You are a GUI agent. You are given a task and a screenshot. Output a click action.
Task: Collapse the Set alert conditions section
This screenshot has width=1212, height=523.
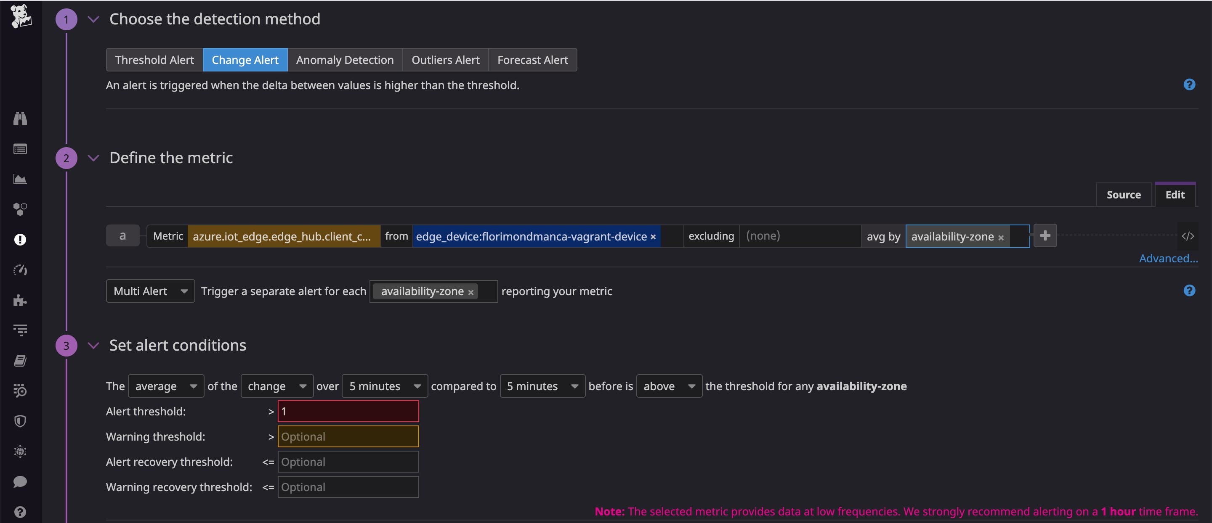[93, 346]
